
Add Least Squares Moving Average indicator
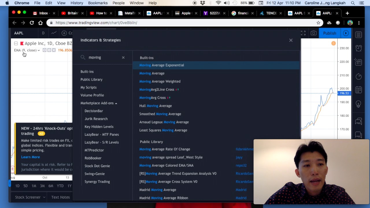(x=216, y=130)
